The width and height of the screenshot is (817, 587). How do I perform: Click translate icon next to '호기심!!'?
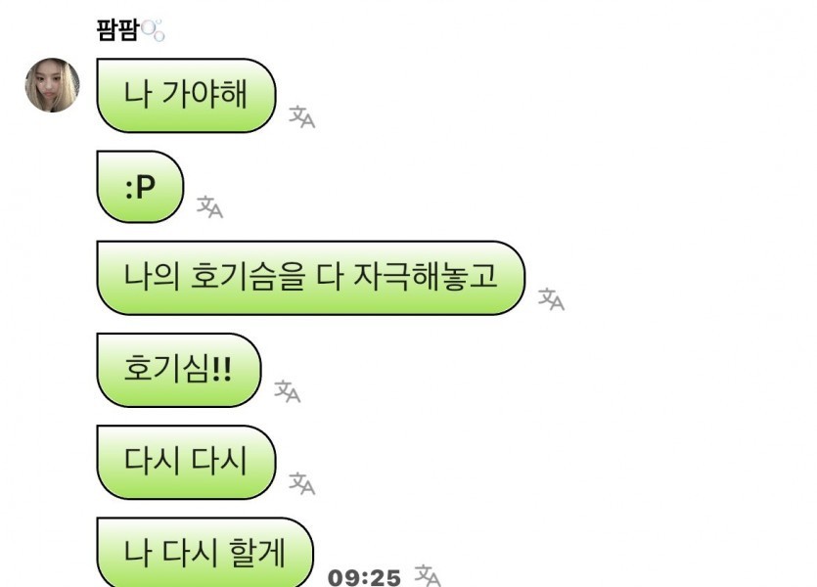(288, 391)
